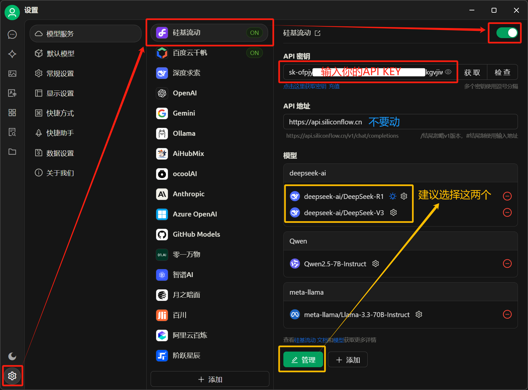
Task: Open 快捷方式 settings section
Action: 86,113
